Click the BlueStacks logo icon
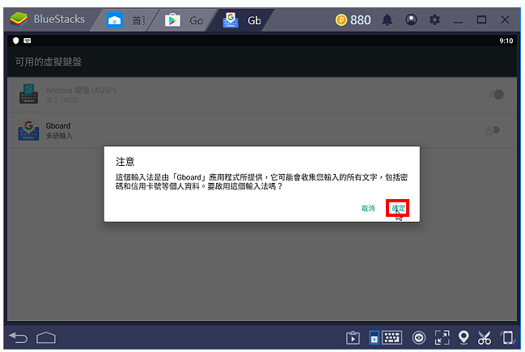 (19, 19)
